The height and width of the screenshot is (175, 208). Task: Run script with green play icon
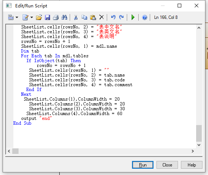pyautogui.click(x=133, y=17)
